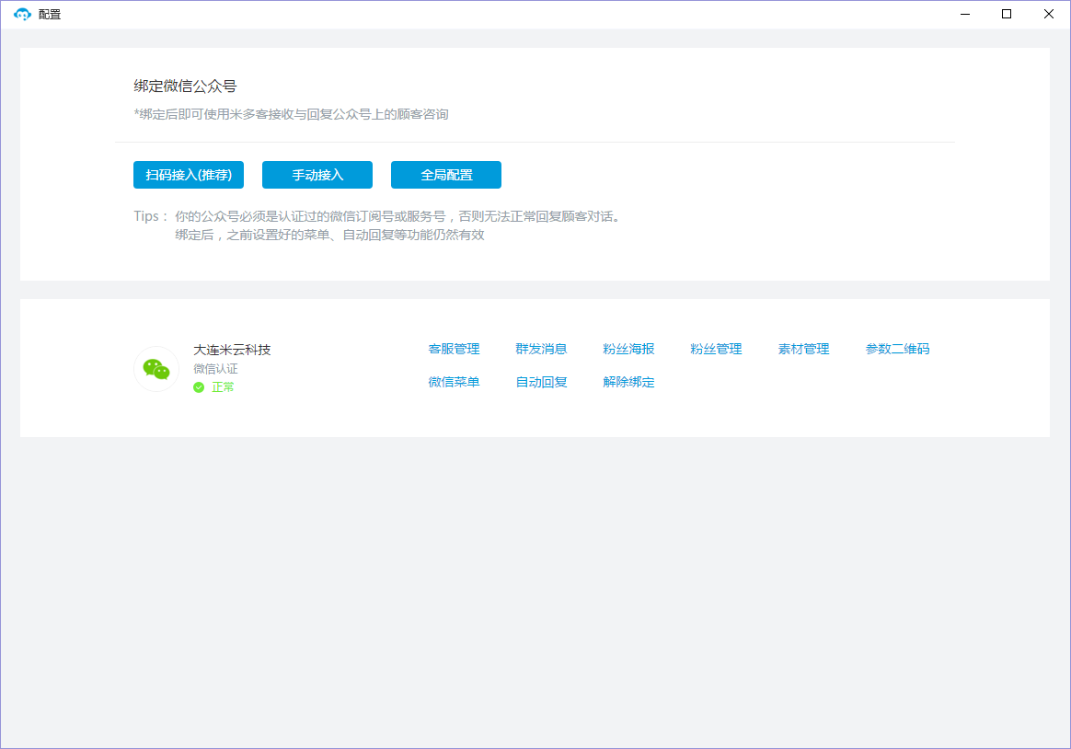Go to 自动回复 configuration
1071x749 pixels.
(541, 382)
